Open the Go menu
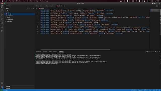 27,1
